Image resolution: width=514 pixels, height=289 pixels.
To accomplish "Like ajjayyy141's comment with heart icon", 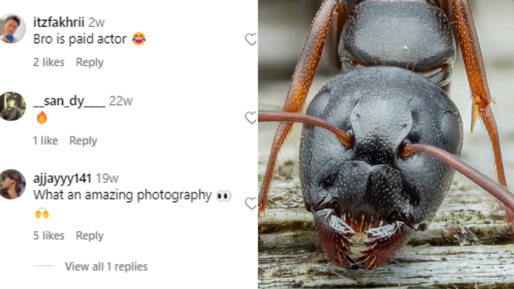I will pos(251,204).
